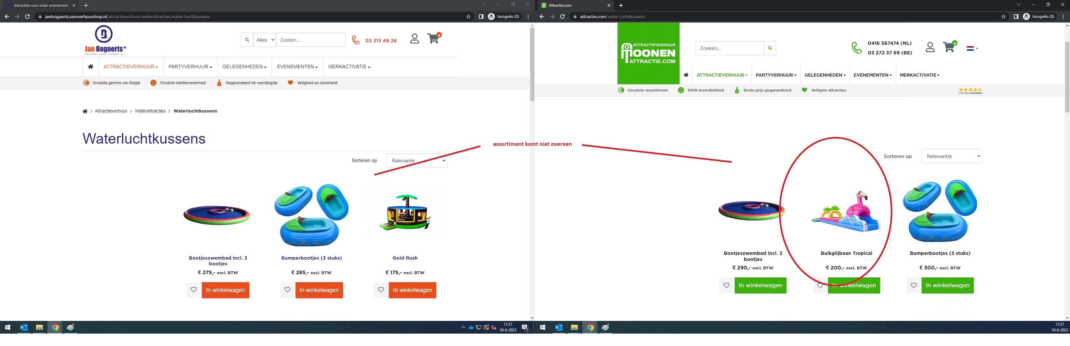Click the home icon in the Jan Bogaerts breadcrumb
1070x346 pixels.
point(85,111)
